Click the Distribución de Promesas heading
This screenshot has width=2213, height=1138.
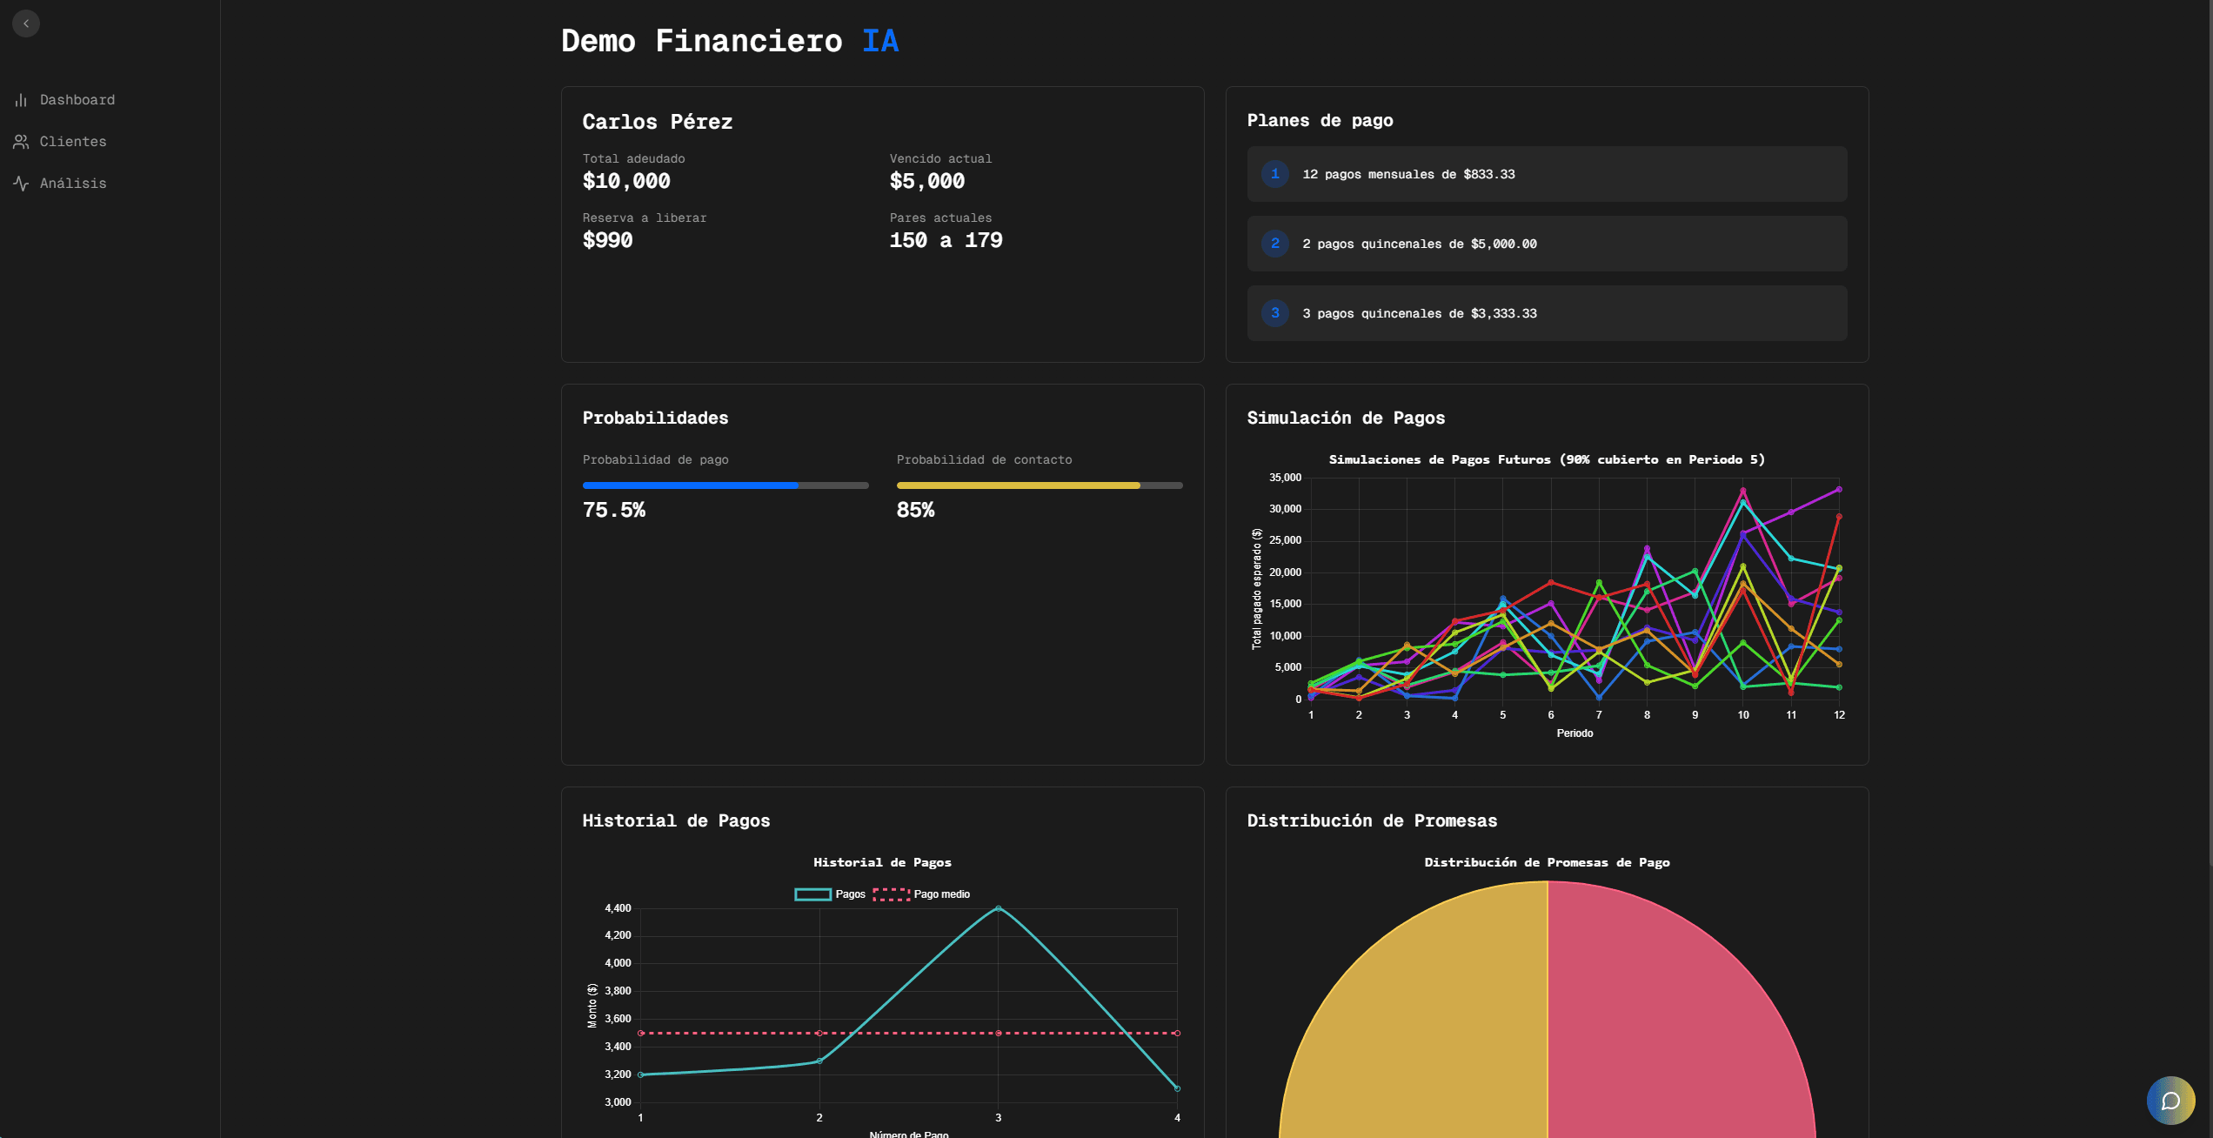1372,820
